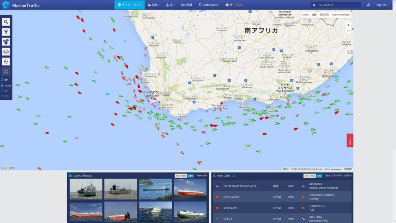This screenshot has height=223, width=396.
Task: Click the 利用規約 terms link on map
Action: [x=348, y=169]
